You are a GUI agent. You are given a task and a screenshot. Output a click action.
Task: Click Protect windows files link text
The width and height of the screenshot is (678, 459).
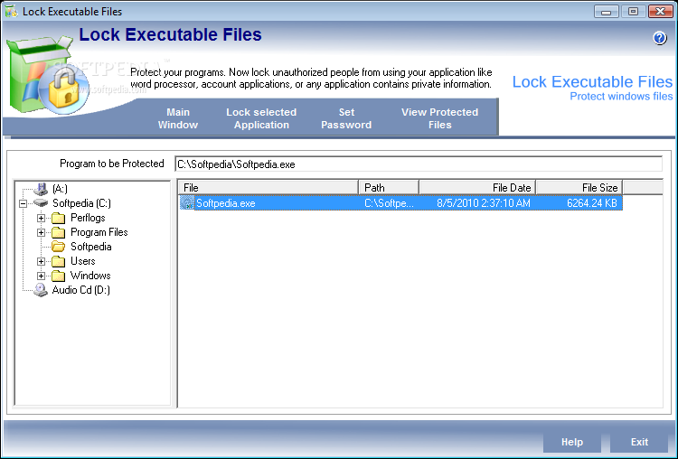point(621,97)
